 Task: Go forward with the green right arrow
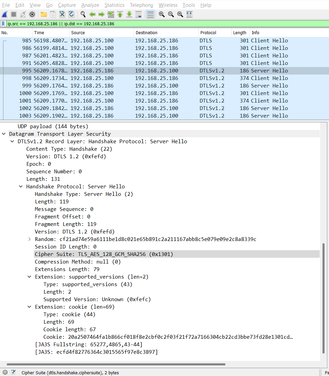pos(102,14)
